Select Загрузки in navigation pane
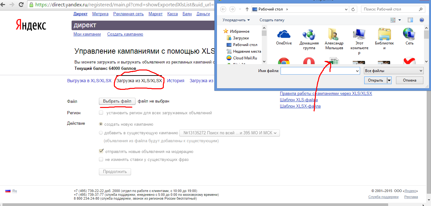The height and width of the screenshot is (206, 431). coord(238,38)
